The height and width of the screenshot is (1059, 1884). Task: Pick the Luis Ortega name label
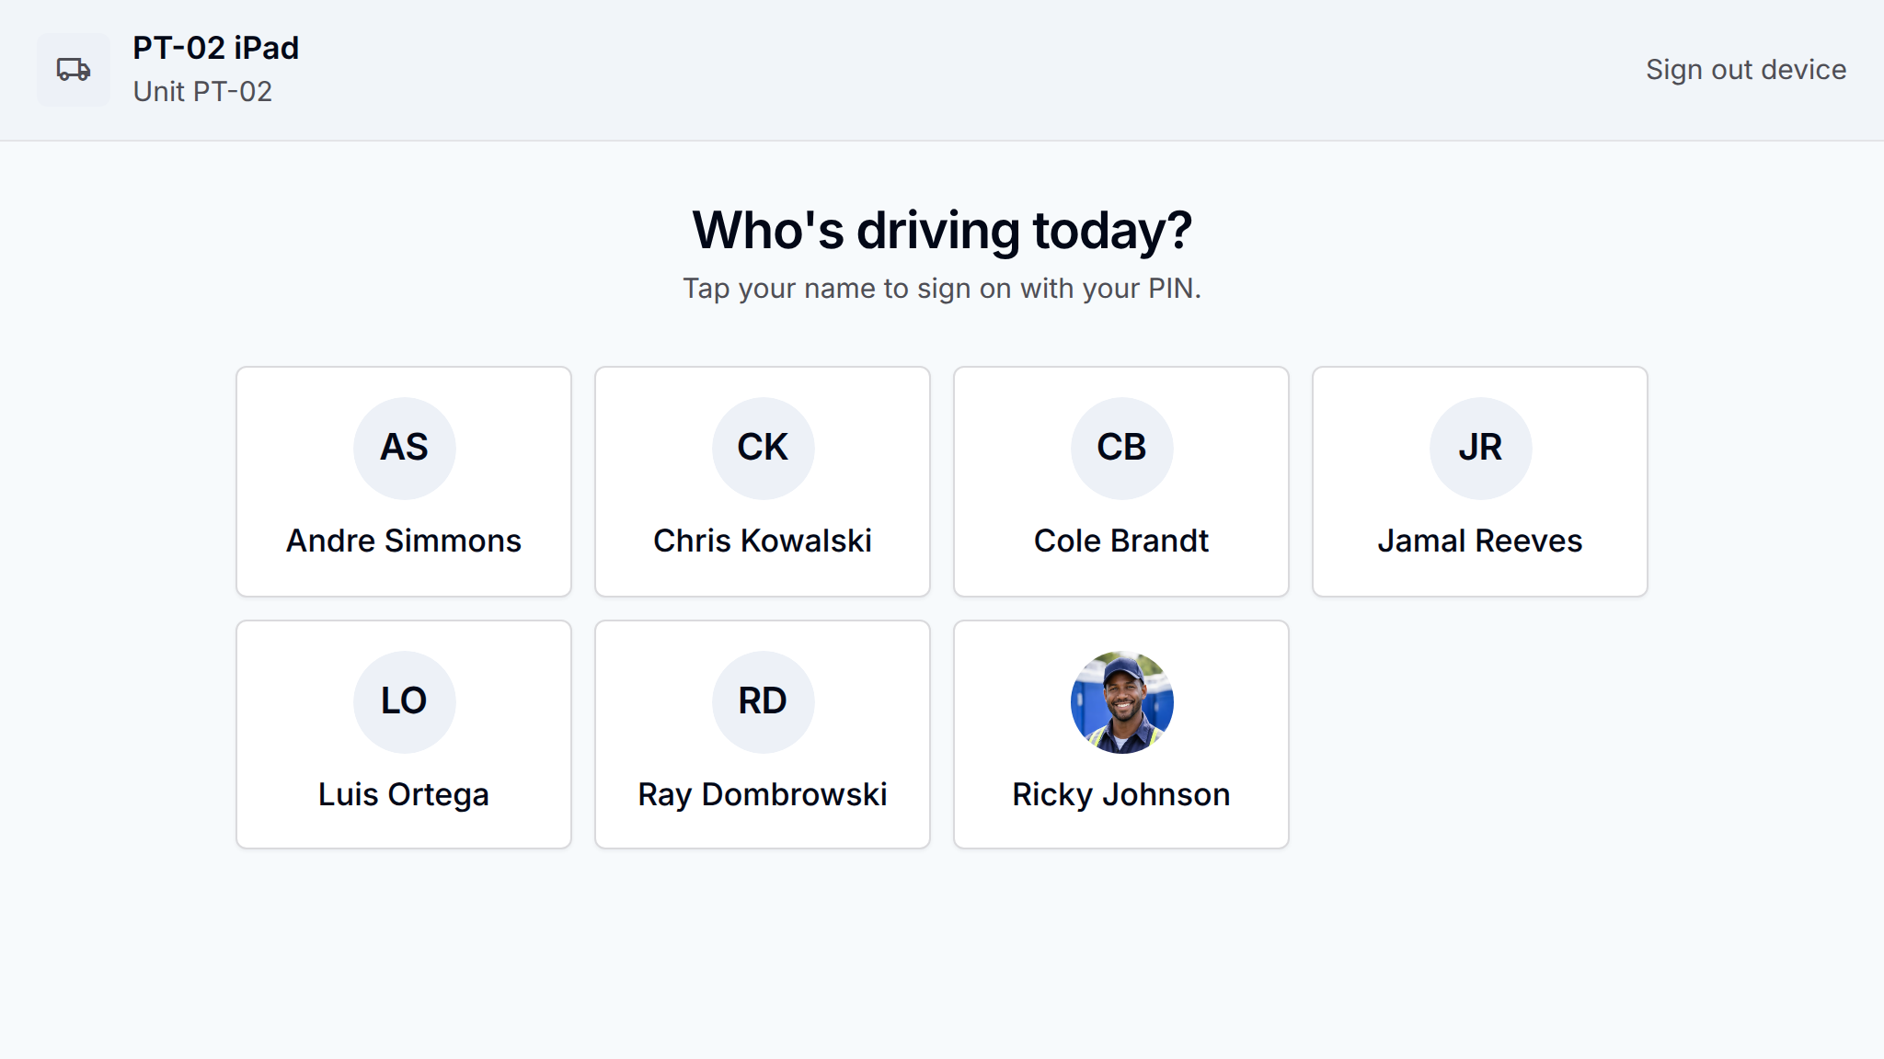tap(404, 794)
